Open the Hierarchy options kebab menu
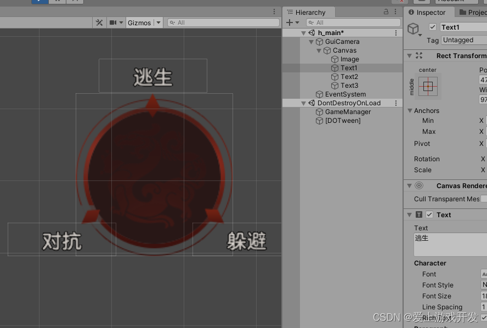This screenshot has height=328, width=487. point(395,12)
